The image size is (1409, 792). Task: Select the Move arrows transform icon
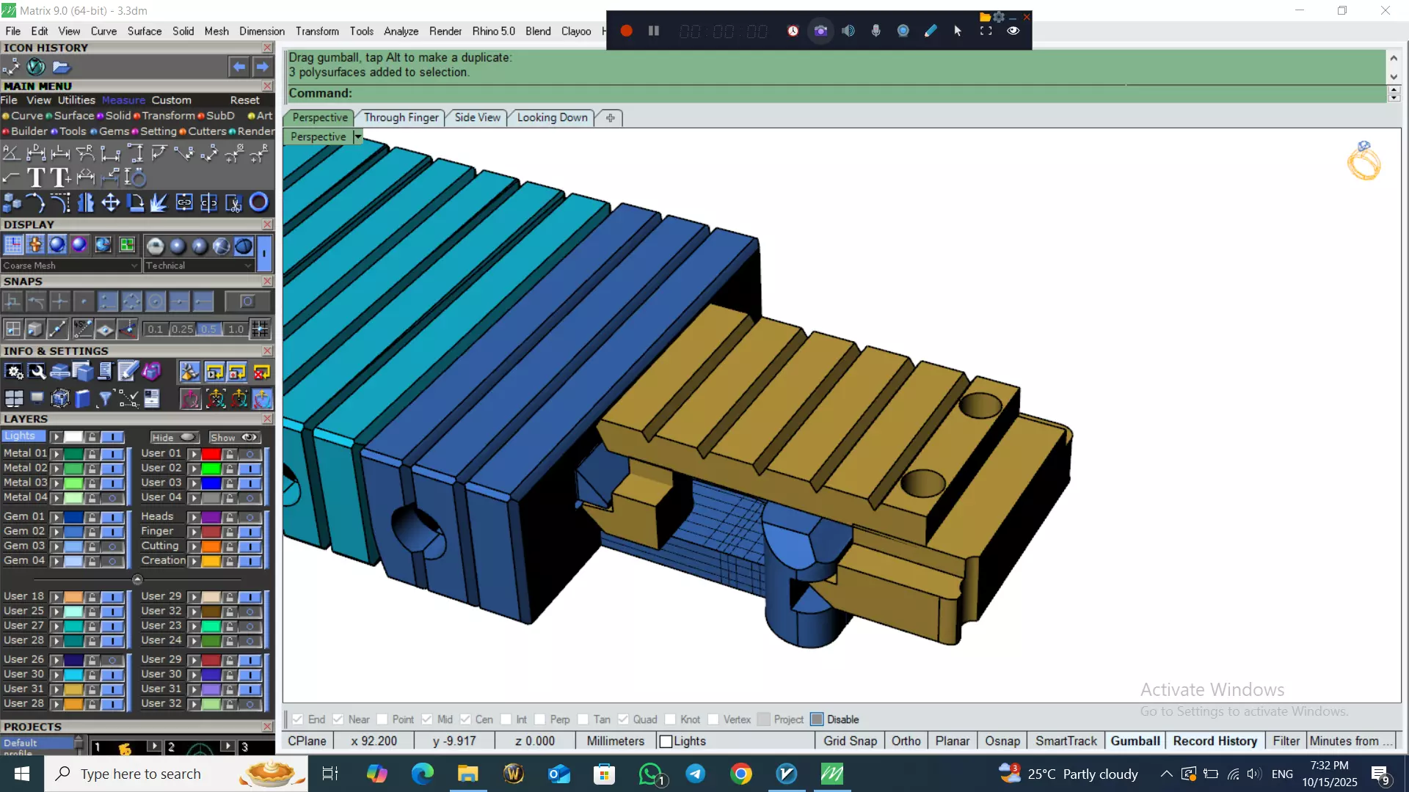coord(110,202)
